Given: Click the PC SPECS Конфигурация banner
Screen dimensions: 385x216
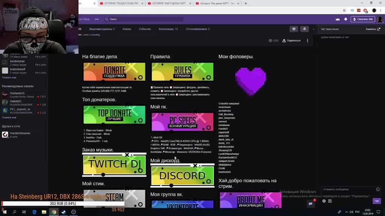Looking at the screenshot, I should [182, 122].
